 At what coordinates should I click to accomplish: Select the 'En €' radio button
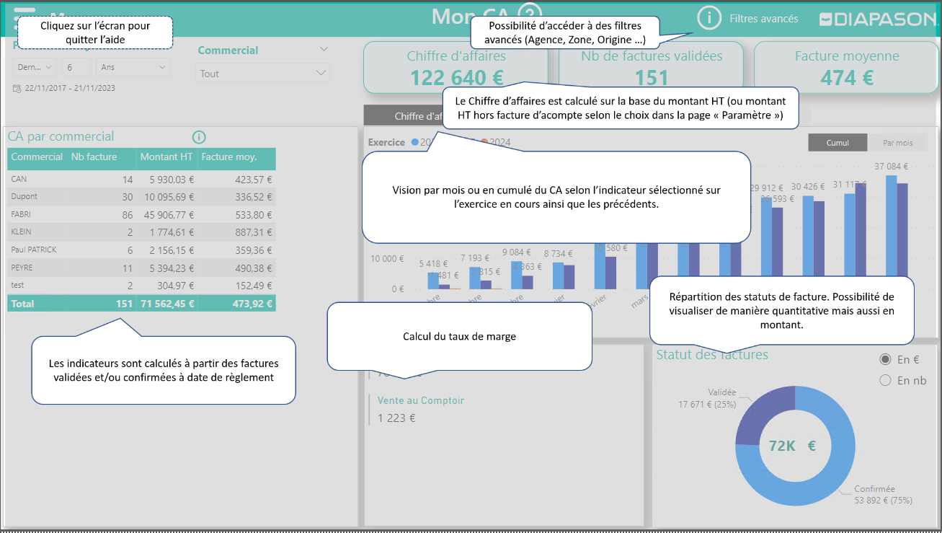pyautogui.click(x=885, y=359)
